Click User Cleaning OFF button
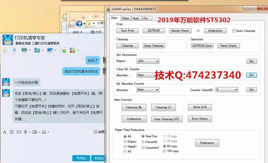Viewport: 268px width, 163px height. pyautogui.click(x=167, y=119)
